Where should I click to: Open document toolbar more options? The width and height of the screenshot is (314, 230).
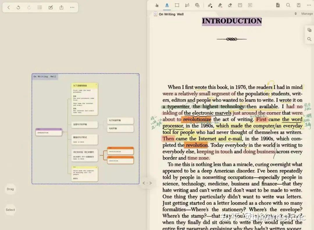[309, 5]
